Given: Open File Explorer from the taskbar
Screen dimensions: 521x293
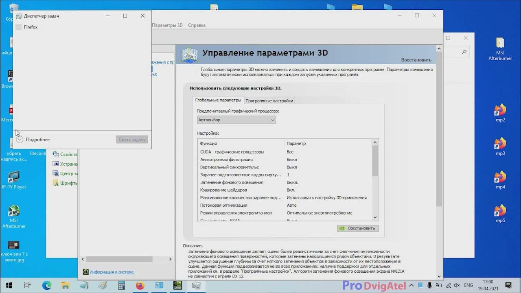Looking at the screenshot, I should point(65,286).
